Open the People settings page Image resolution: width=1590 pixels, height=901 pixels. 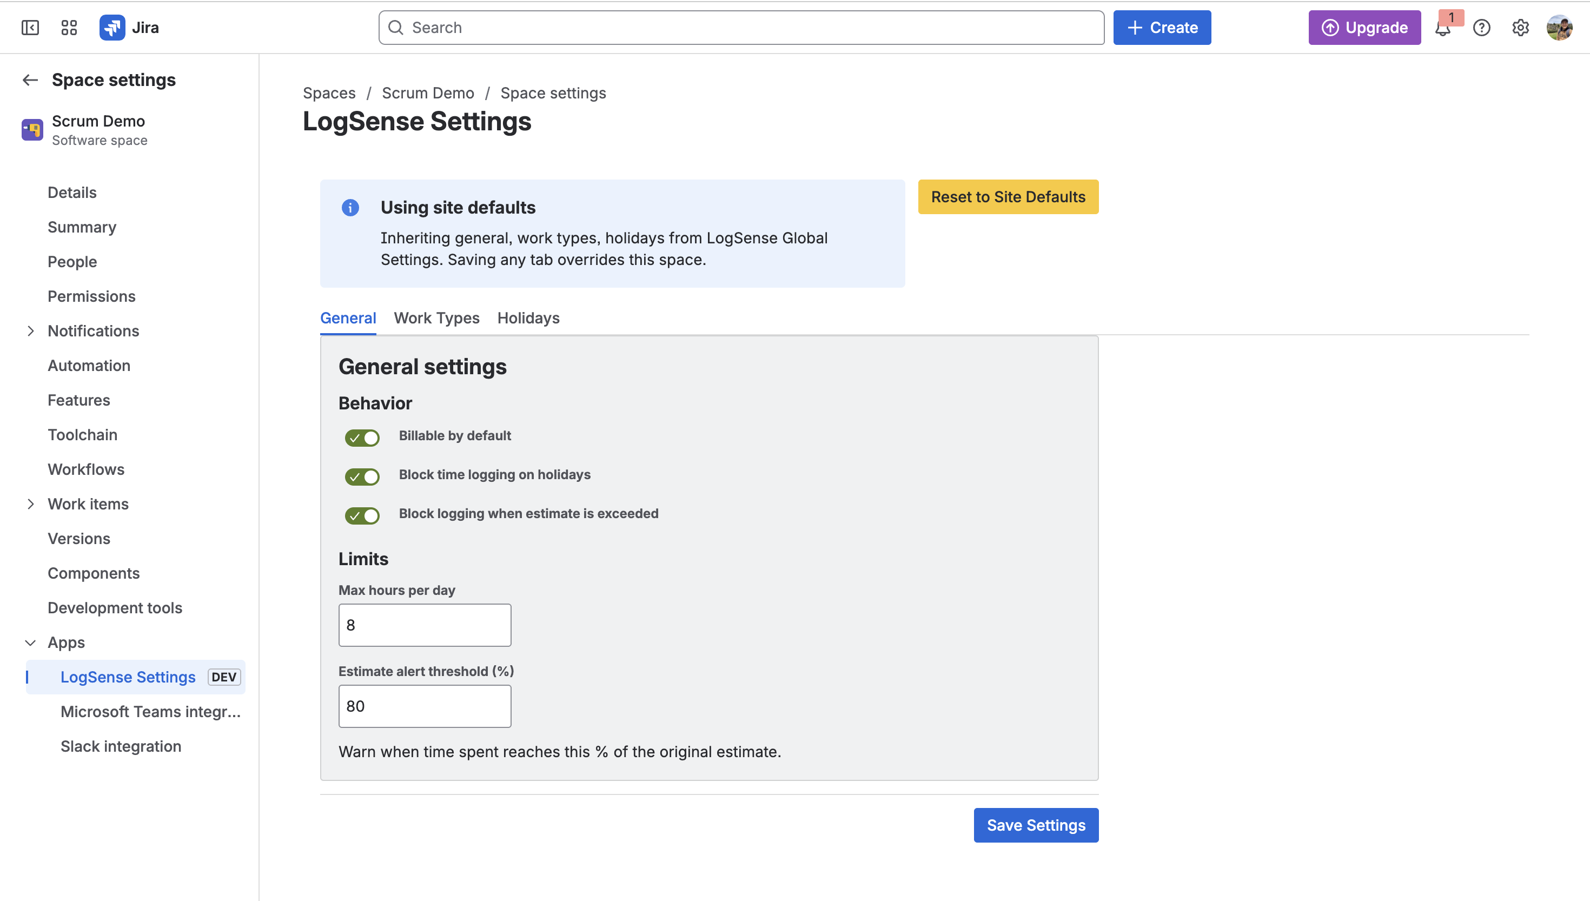pyautogui.click(x=72, y=262)
